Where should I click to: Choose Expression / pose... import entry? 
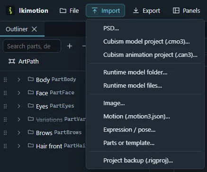(145, 130)
